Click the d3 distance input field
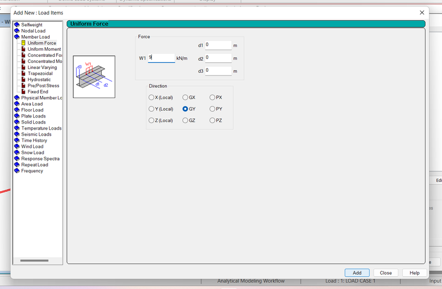 tap(218, 71)
